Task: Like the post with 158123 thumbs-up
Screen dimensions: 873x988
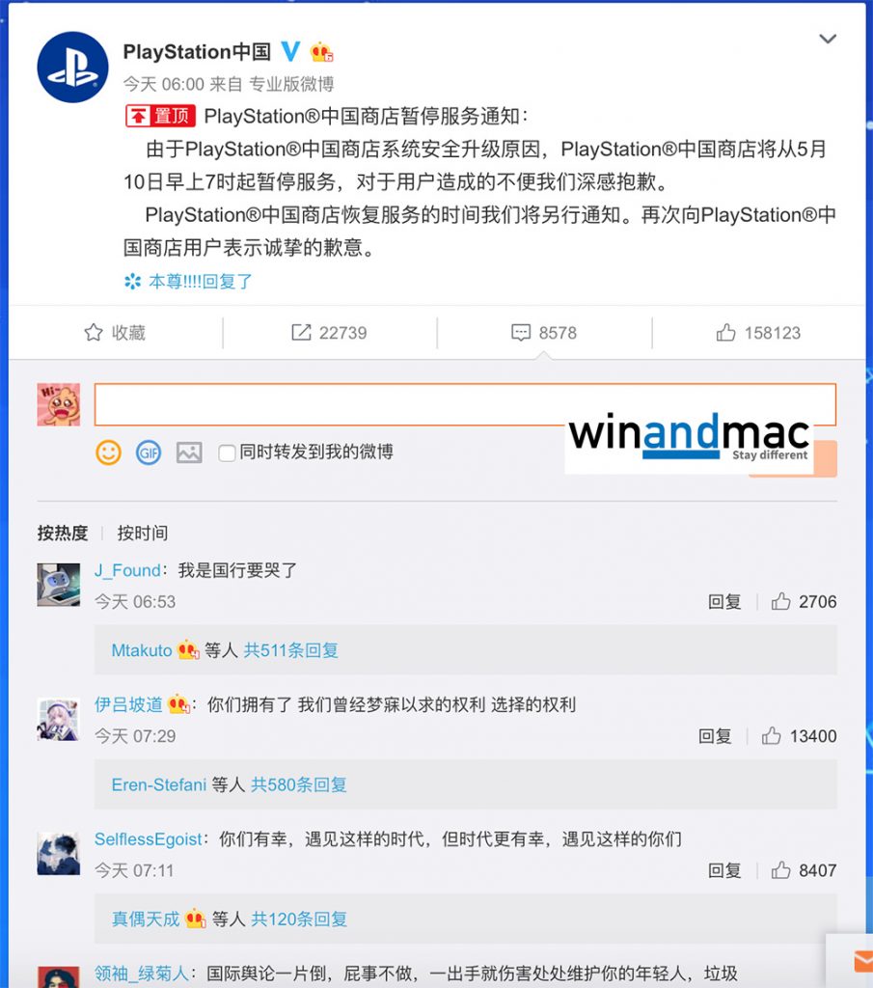Action: [x=758, y=333]
